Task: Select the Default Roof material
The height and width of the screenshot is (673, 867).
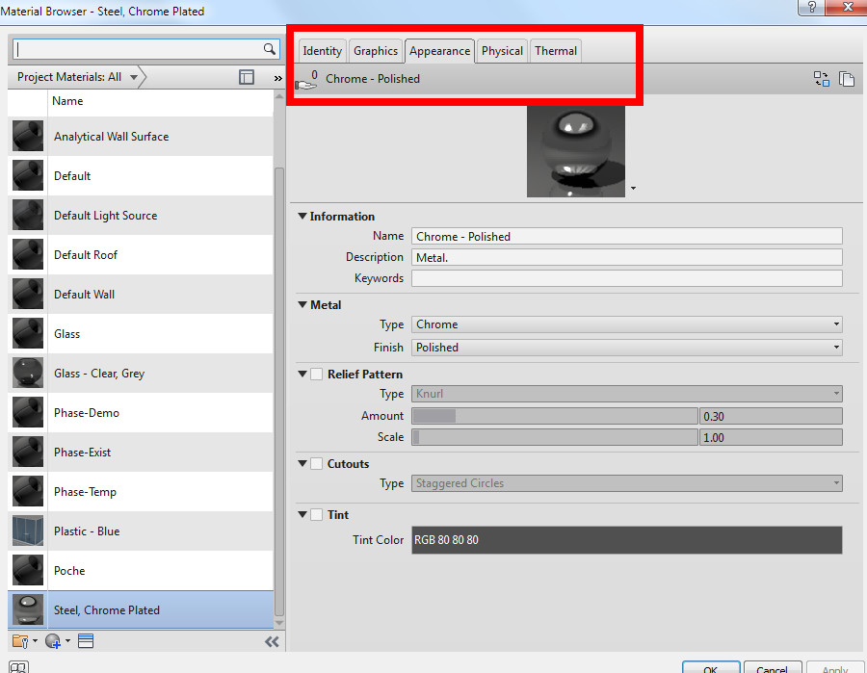Action: pyautogui.click(x=141, y=255)
